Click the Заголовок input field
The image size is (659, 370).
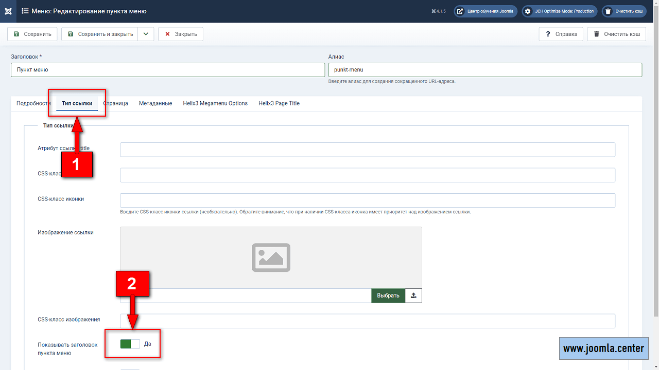point(167,70)
